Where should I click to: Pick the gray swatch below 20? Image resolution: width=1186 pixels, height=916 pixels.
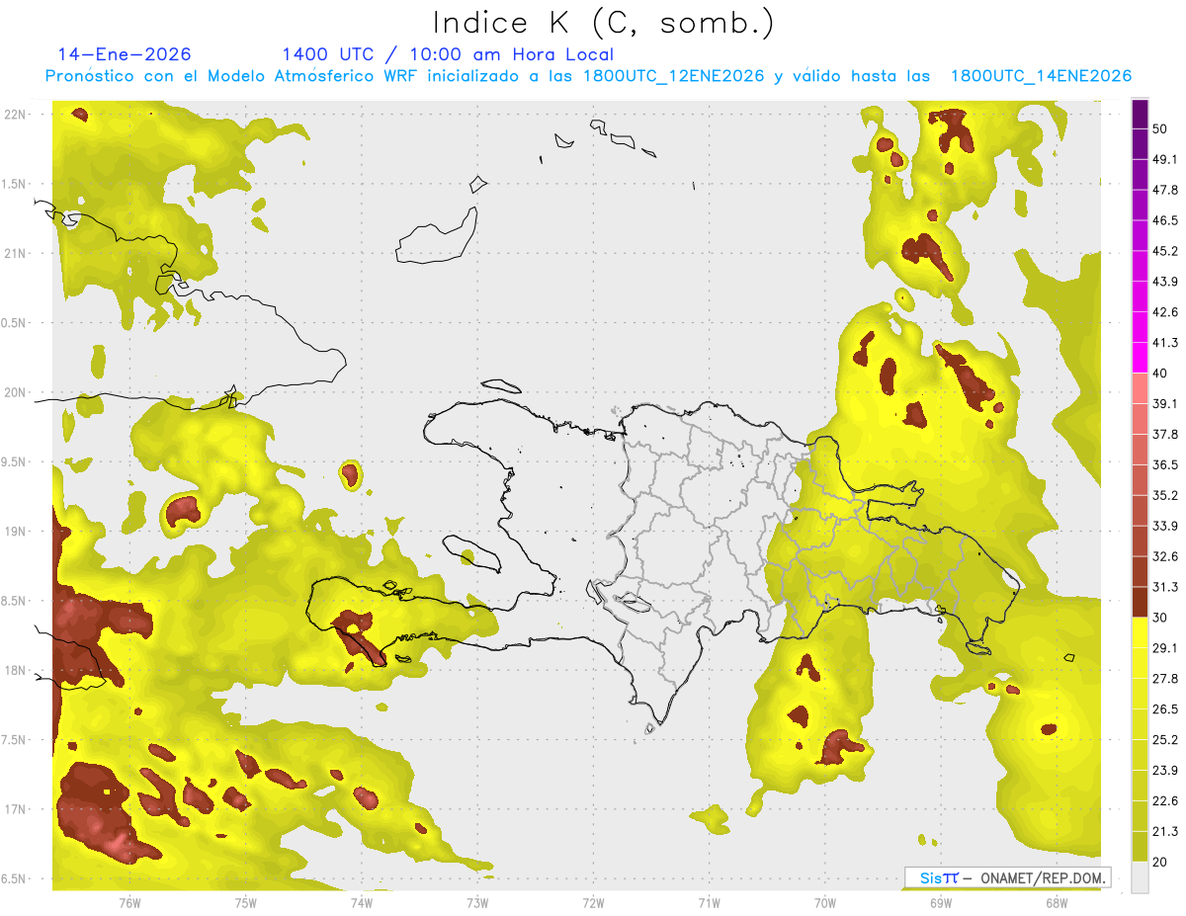pyautogui.click(x=1140, y=876)
